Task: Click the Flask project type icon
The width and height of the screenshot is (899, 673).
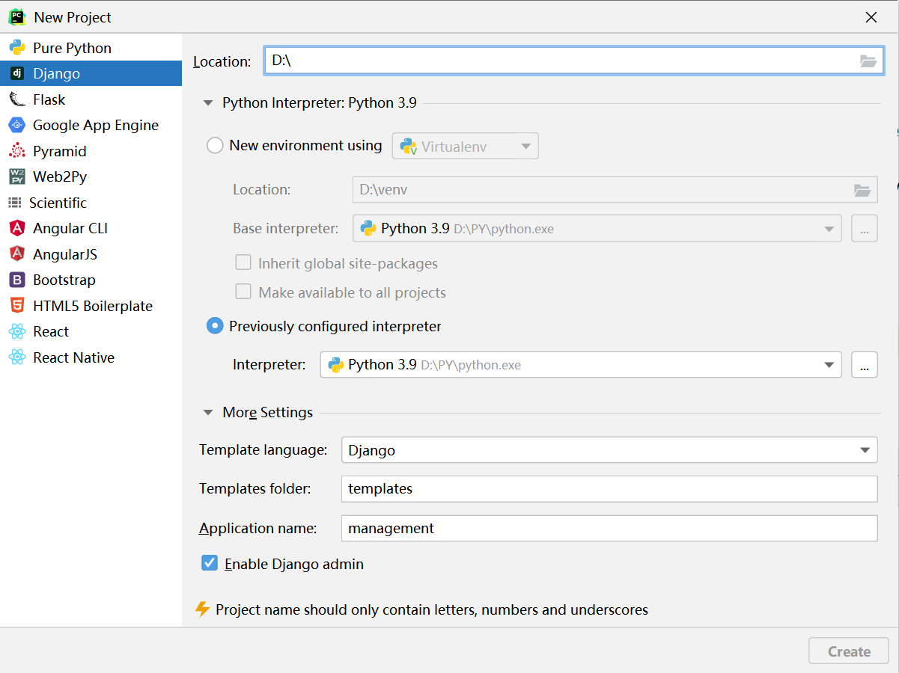Action: 17,99
